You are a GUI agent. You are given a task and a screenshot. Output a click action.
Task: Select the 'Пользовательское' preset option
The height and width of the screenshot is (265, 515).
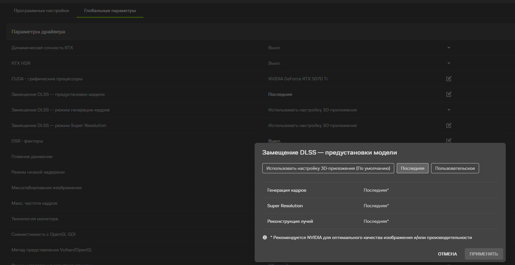(x=455, y=168)
